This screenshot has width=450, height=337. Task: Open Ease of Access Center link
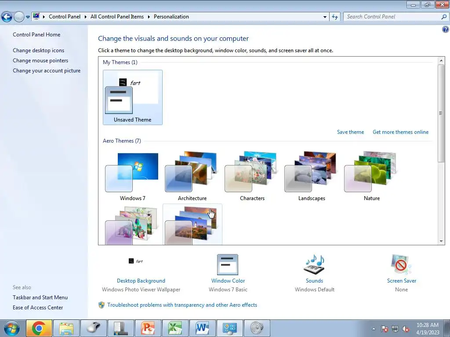click(38, 308)
